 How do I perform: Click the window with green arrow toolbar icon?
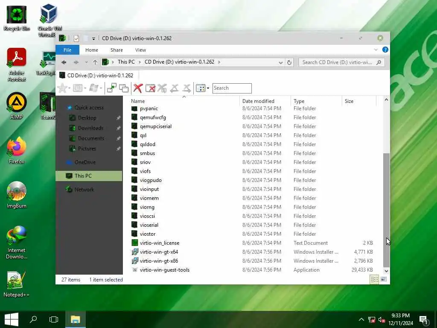point(112,88)
